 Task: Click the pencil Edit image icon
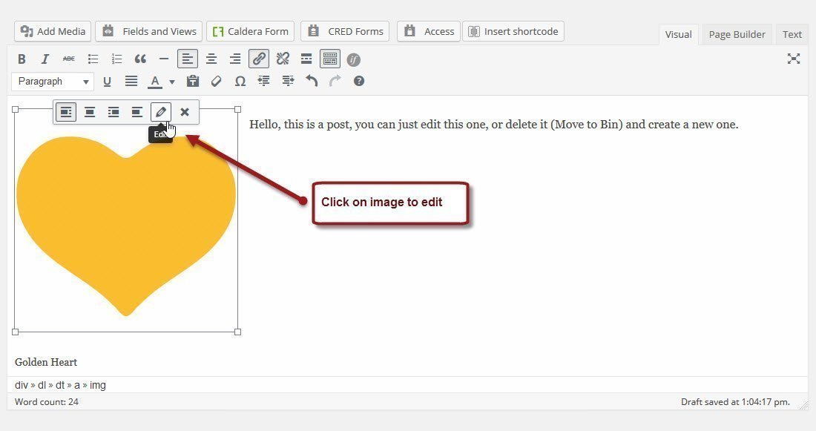point(161,112)
